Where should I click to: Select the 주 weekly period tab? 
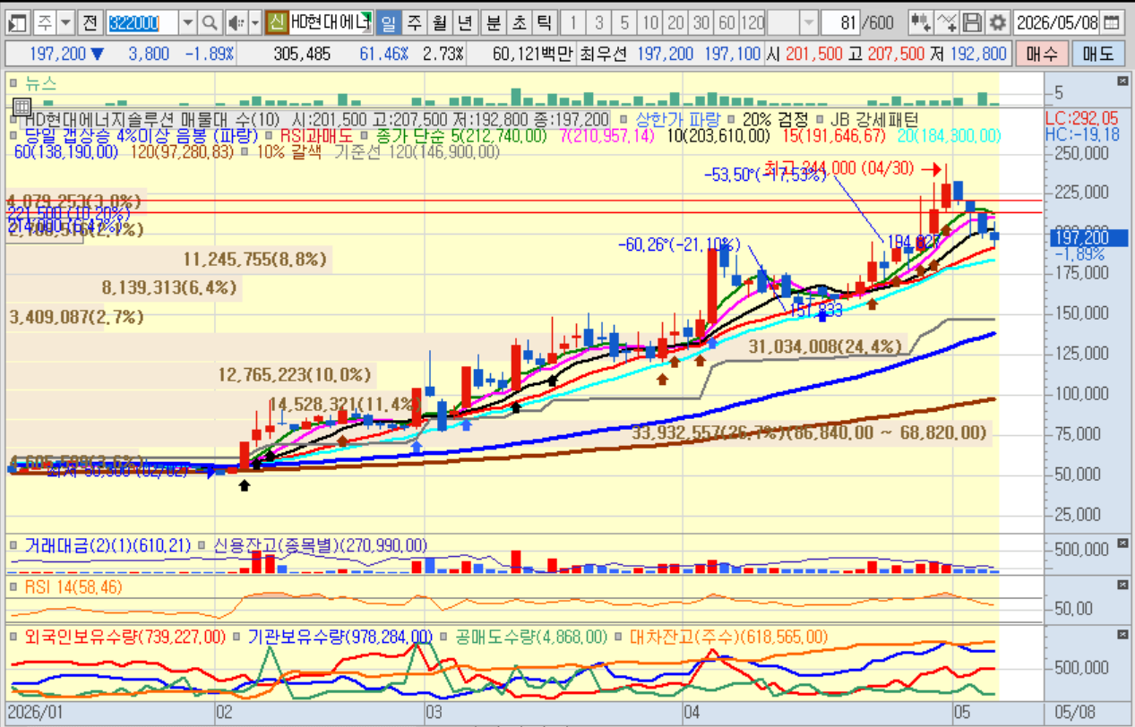point(414,21)
